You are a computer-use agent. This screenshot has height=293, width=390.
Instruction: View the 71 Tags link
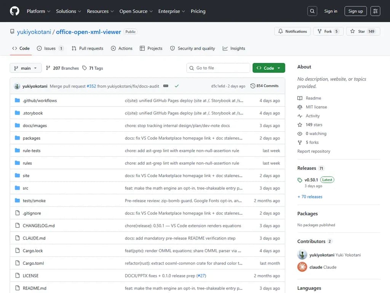[x=93, y=68]
